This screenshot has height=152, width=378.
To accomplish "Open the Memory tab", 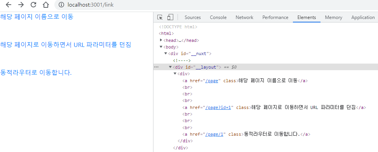I will [x=333, y=17].
